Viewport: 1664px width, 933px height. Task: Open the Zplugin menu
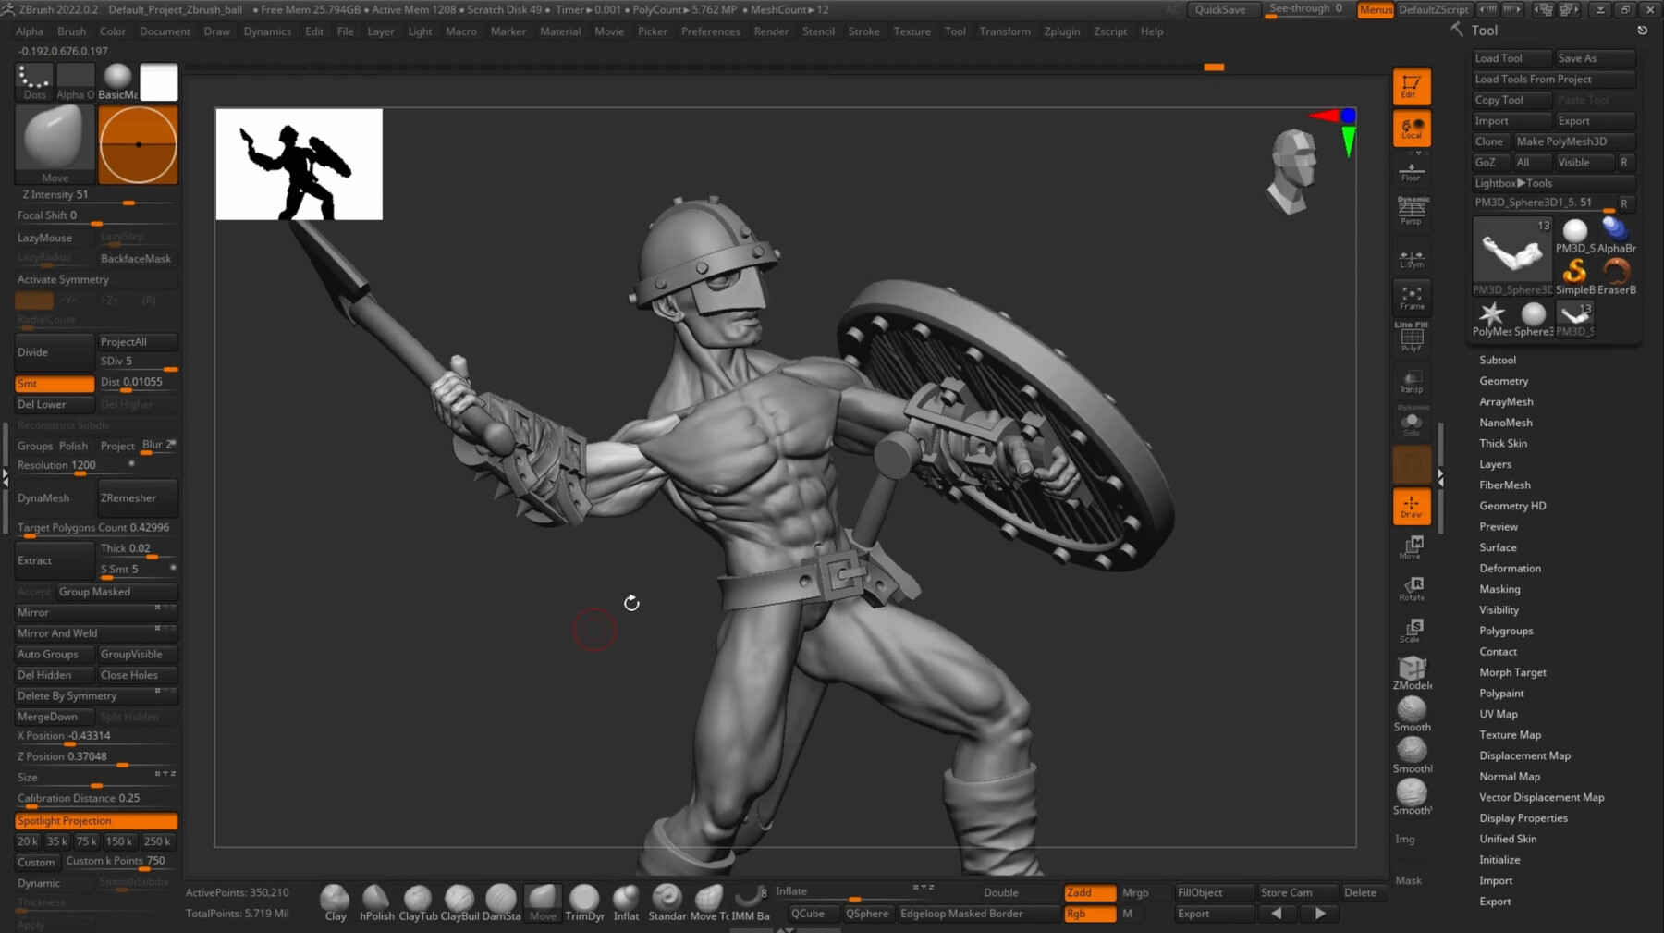[1061, 31]
